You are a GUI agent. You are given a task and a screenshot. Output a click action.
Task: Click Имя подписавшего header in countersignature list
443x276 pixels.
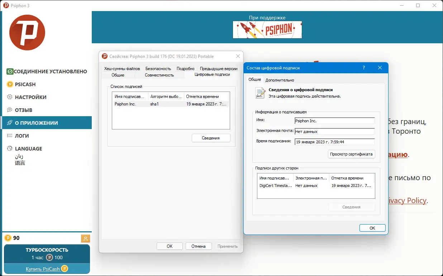point(275,178)
